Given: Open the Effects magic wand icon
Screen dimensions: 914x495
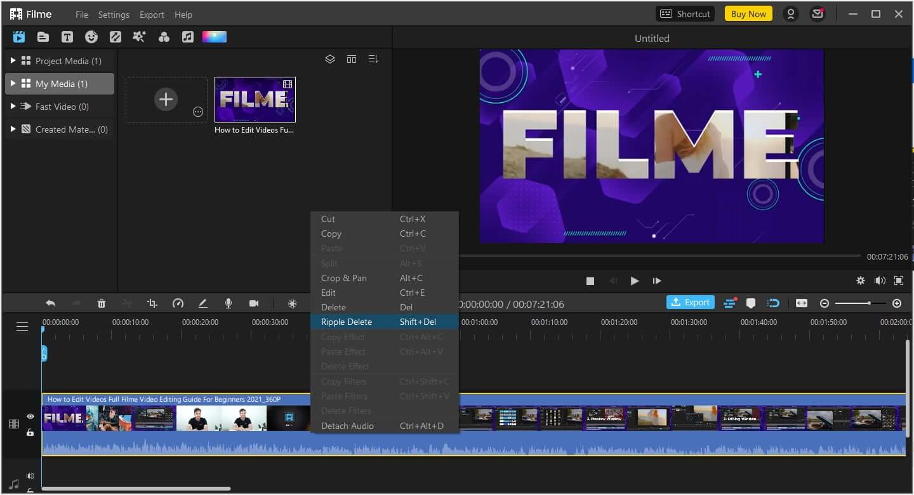Looking at the screenshot, I should (x=139, y=37).
